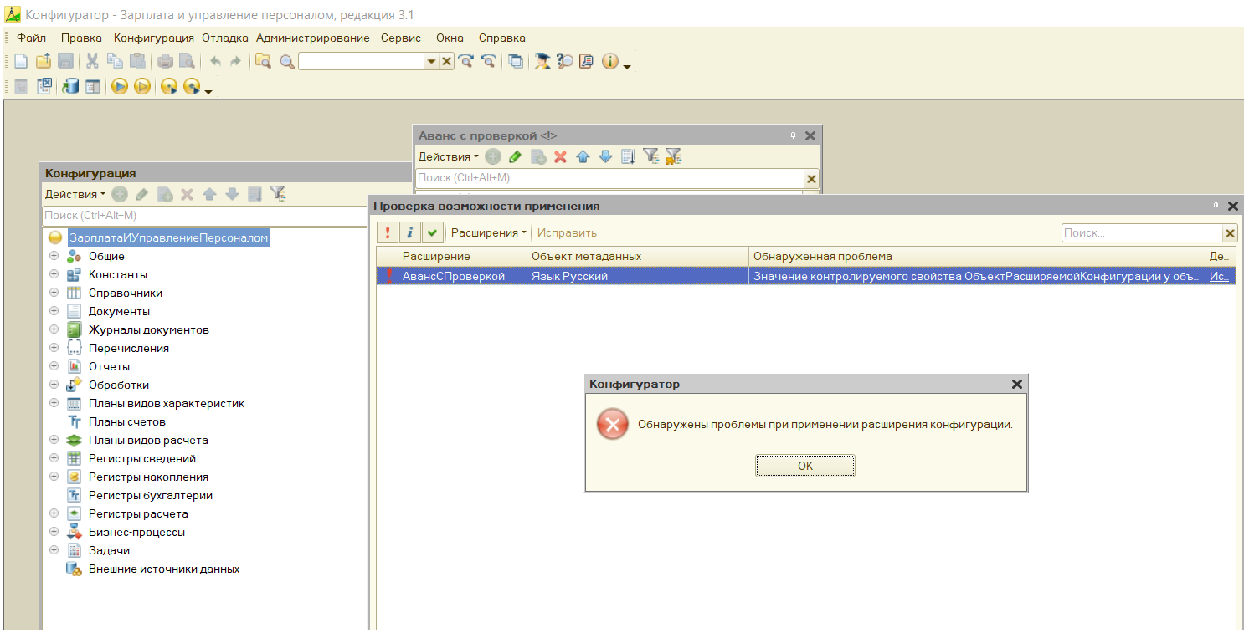Screen dimensions: 1244x638
Task: Open the Действия dropdown in Конфигурация panel
Action: pos(75,194)
